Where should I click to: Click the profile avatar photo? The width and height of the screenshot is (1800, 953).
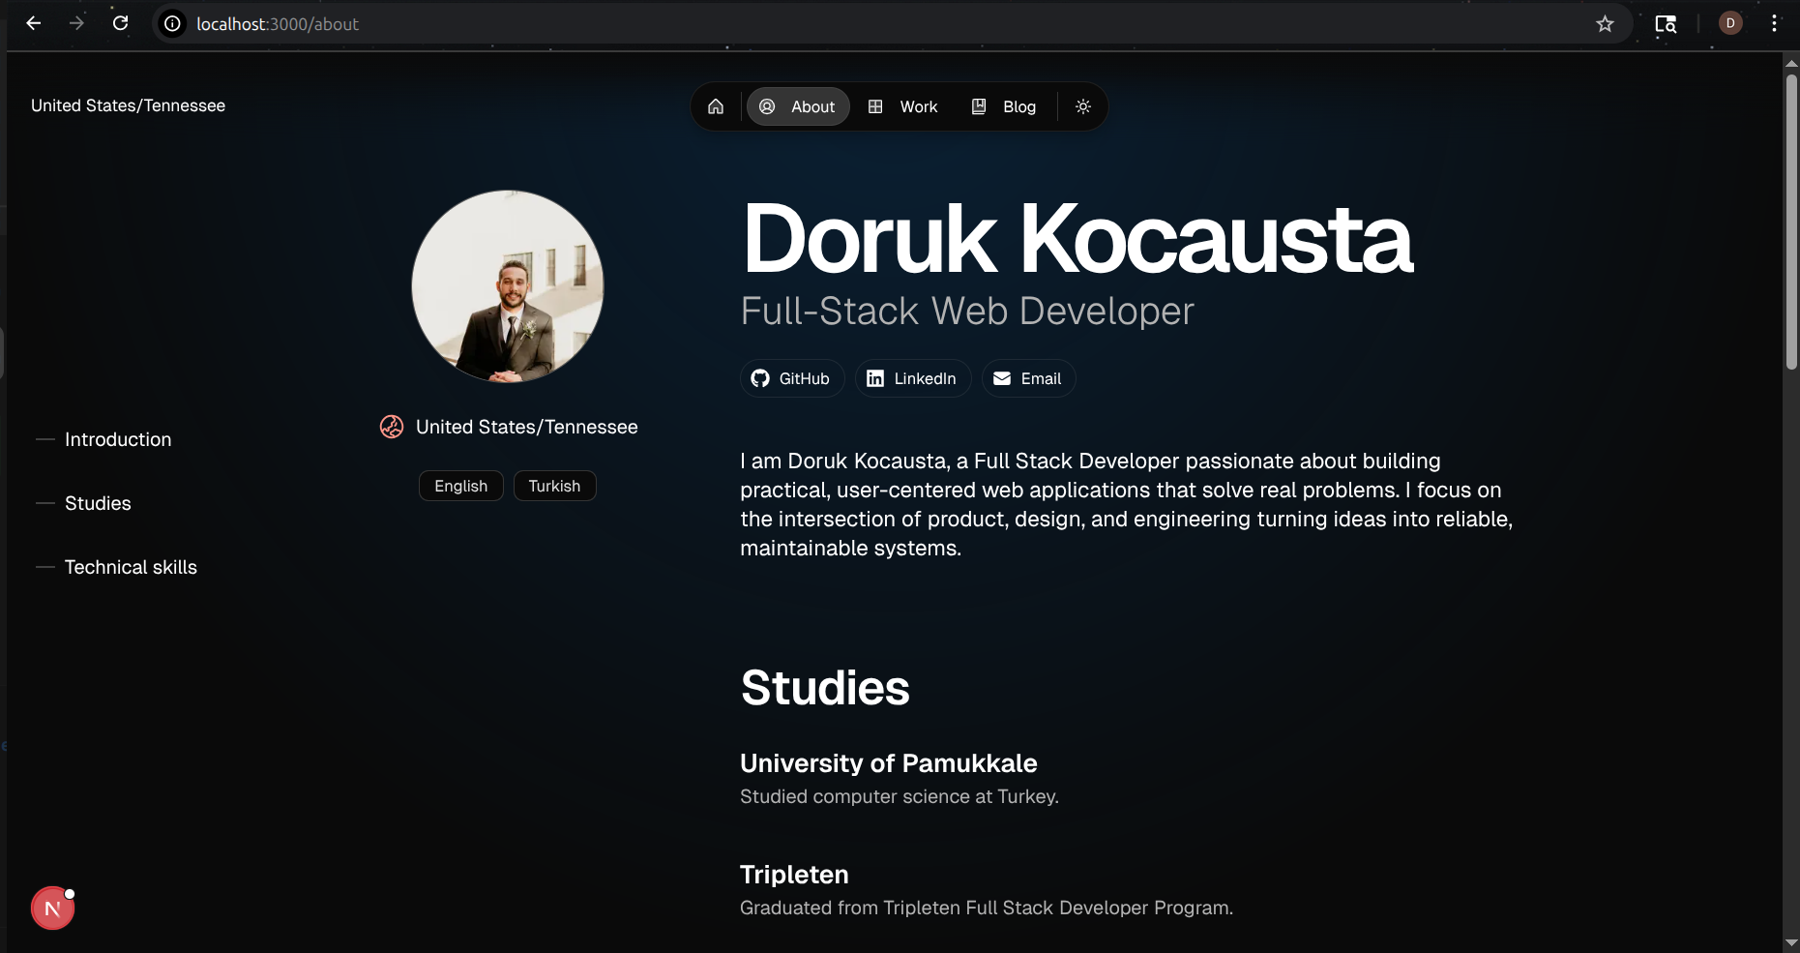coord(508,286)
